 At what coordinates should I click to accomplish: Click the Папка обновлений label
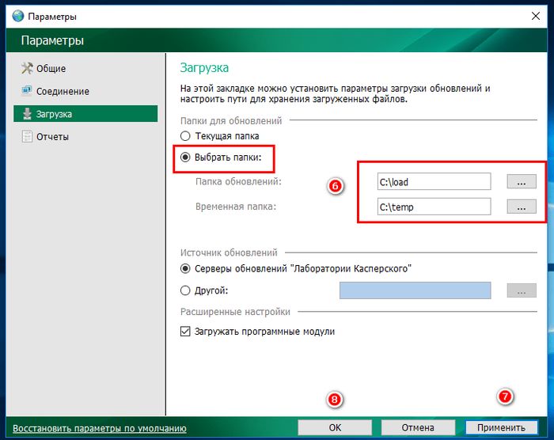click(238, 182)
